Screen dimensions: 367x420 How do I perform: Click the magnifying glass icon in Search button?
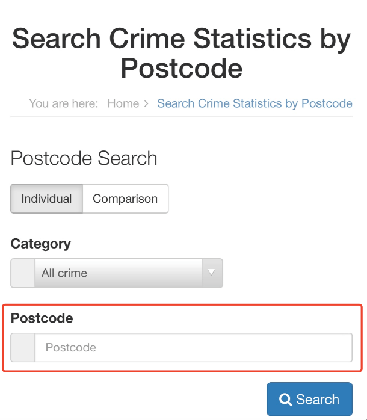coord(286,400)
